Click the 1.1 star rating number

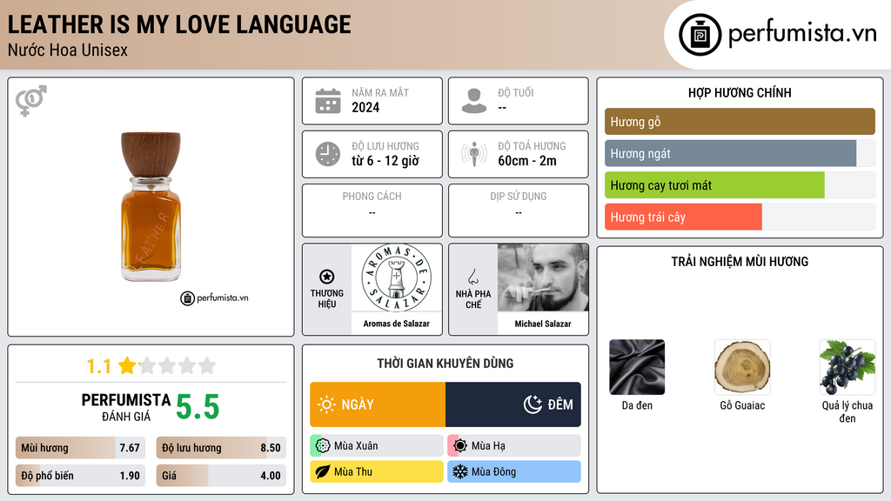(98, 366)
